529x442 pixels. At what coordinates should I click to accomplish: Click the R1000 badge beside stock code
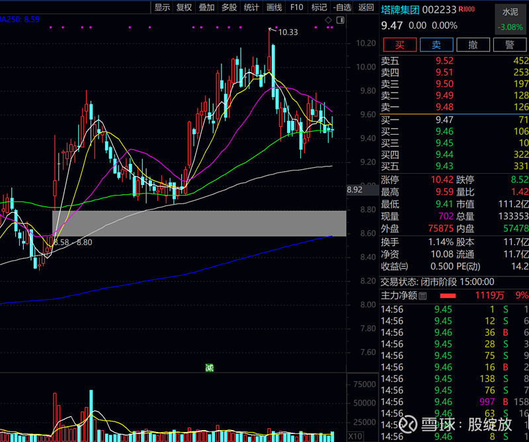(x=466, y=9)
